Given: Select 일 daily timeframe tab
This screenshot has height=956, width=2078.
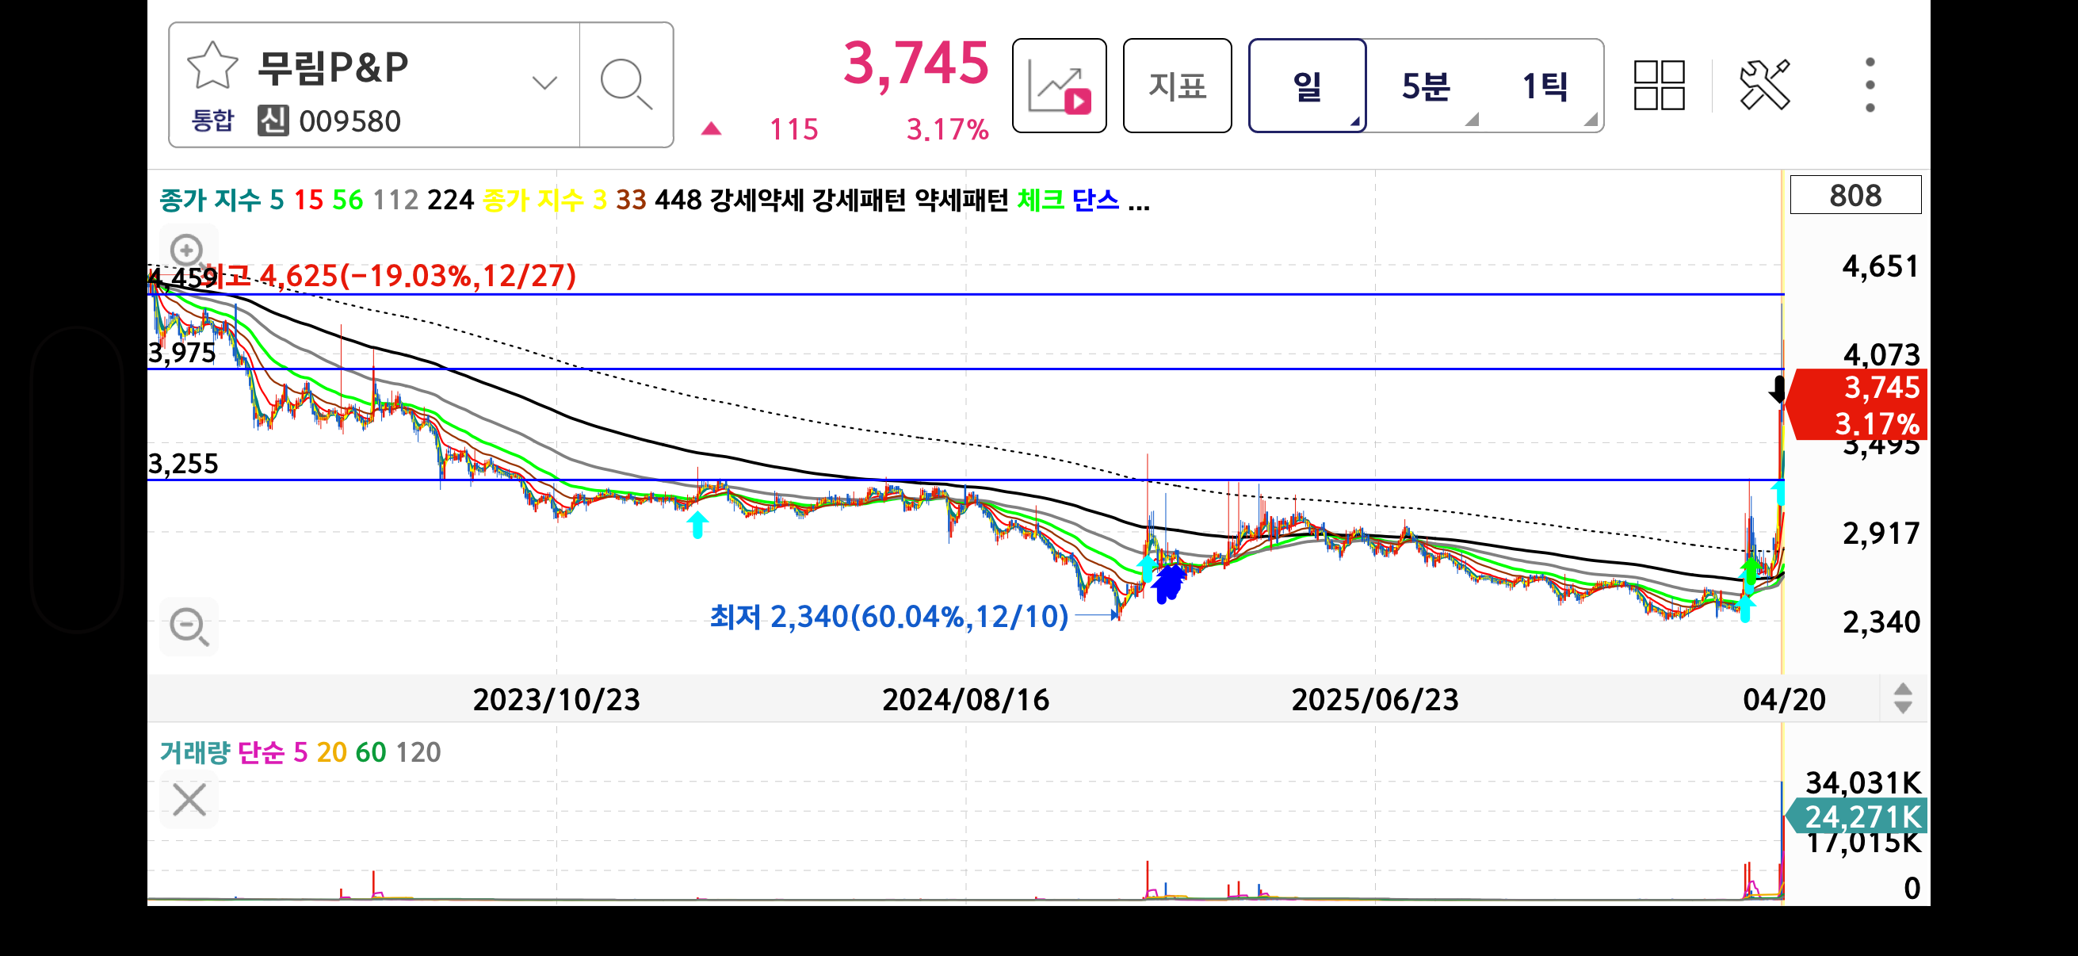Looking at the screenshot, I should coord(1307,86).
